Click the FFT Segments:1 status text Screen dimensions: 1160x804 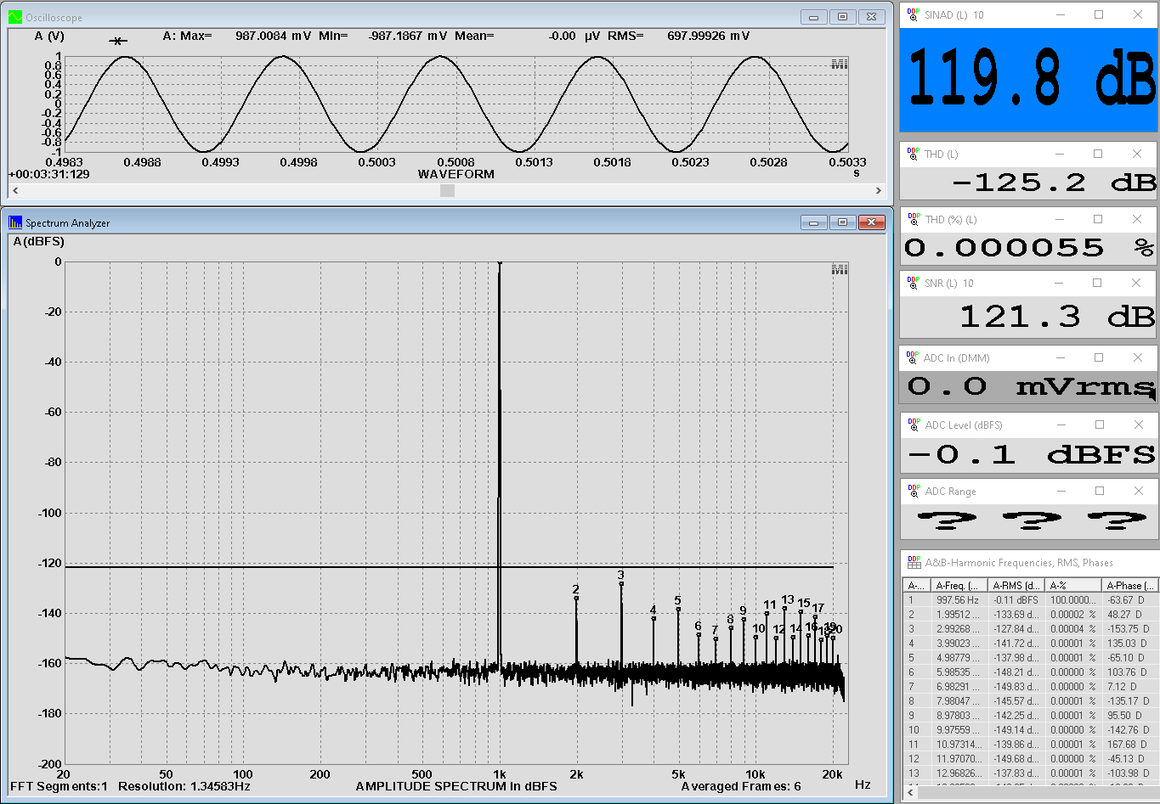(59, 786)
